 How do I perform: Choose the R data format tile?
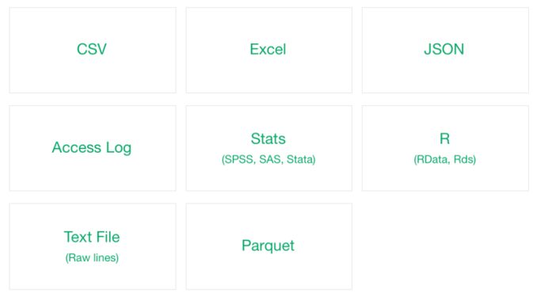(445, 148)
